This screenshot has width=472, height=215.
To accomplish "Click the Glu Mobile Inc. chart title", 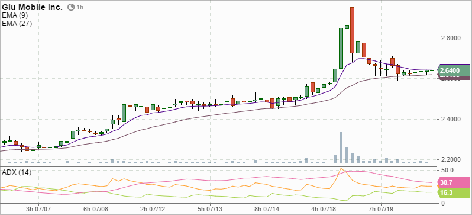I will pos(32,8).
